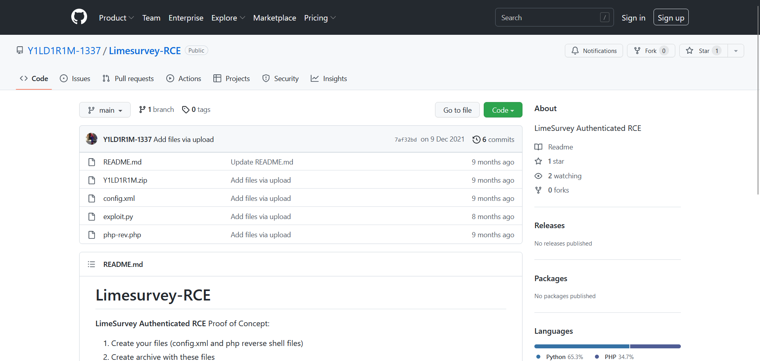Open the php-rev.php file link
Screen dimensions: 760x361
(122, 235)
